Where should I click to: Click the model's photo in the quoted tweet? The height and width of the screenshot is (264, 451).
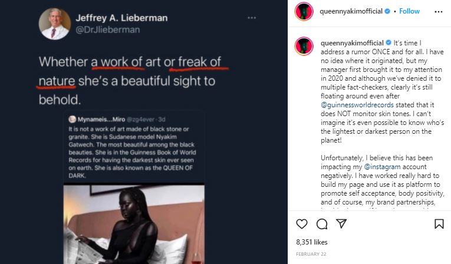coord(134,224)
